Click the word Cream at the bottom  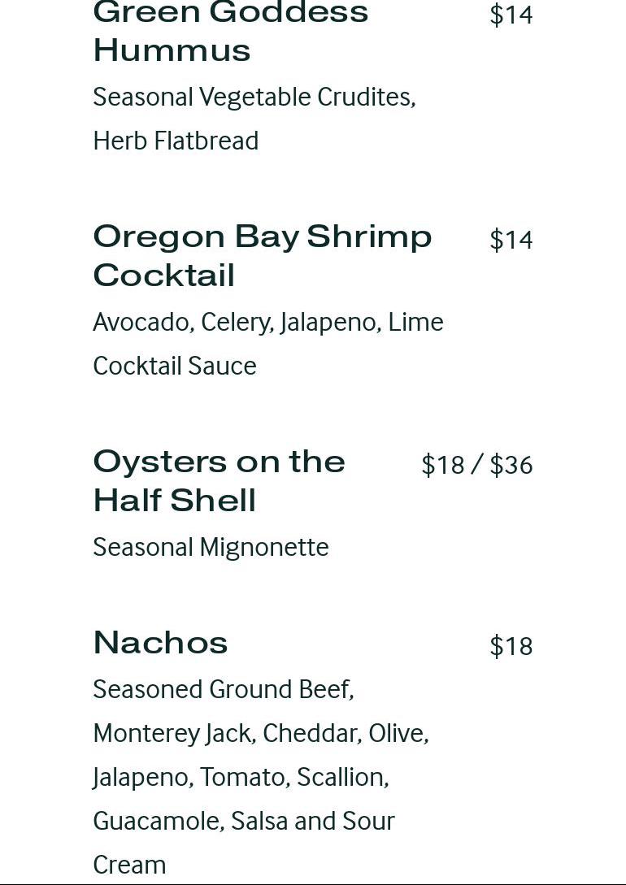[129, 865]
